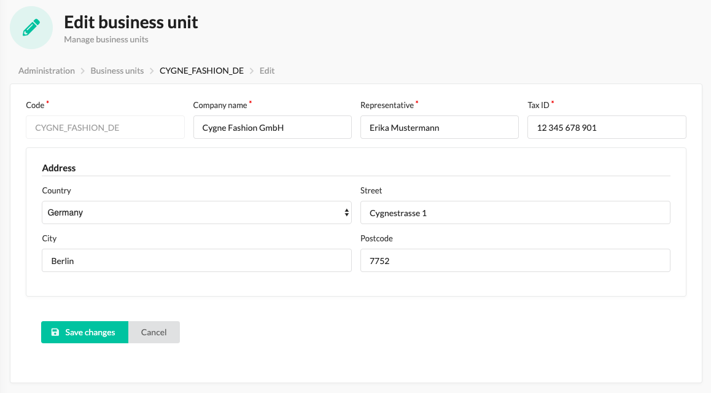This screenshot has width=711, height=393.
Task: Click the disabled Code field
Action: click(105, 127)
